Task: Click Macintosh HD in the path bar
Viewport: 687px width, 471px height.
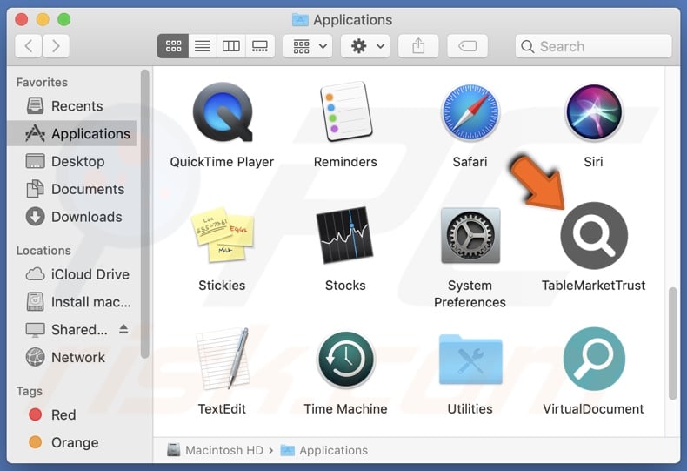Action: (215, 450)
